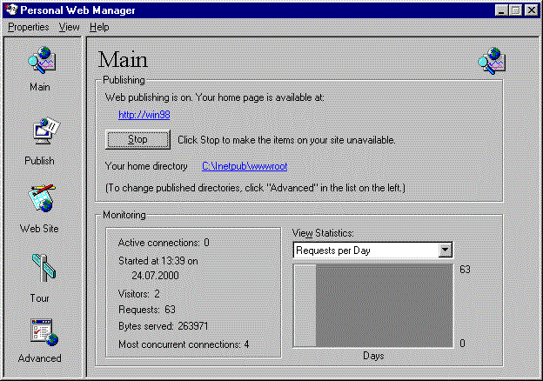This screenshot has width=543, height=381.
Task: Follow the http://win98 home page link
Action: click(144, 115)
